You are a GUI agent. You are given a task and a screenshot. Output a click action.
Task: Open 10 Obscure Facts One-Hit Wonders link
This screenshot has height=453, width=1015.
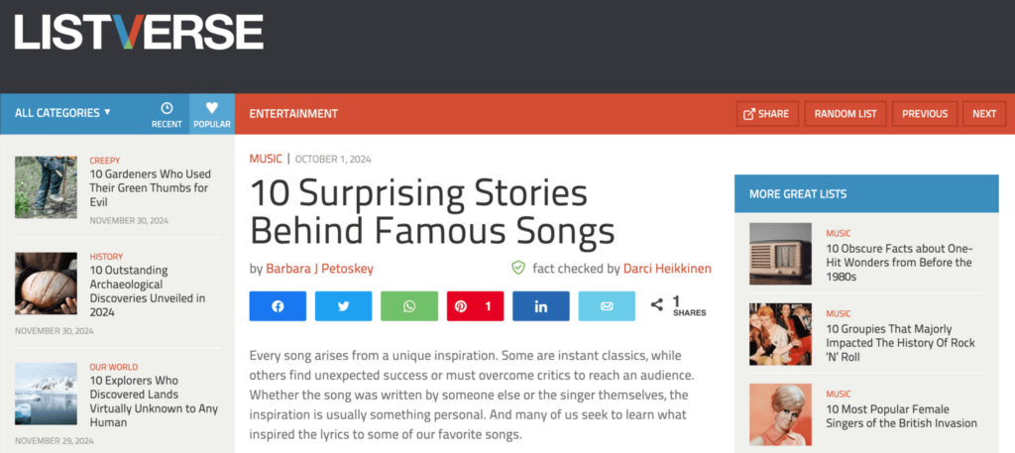tap(899, 263)
